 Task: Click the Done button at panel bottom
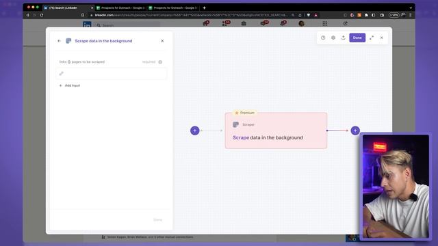157,220
